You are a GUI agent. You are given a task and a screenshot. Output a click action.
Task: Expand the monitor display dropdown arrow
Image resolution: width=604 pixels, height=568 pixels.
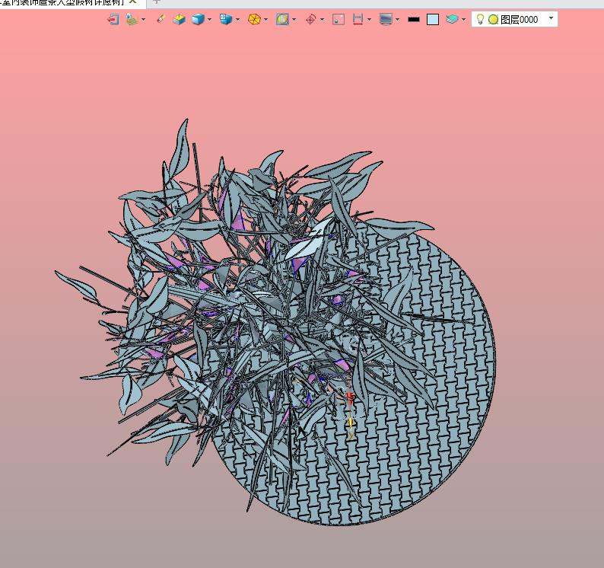coord(397,19)
